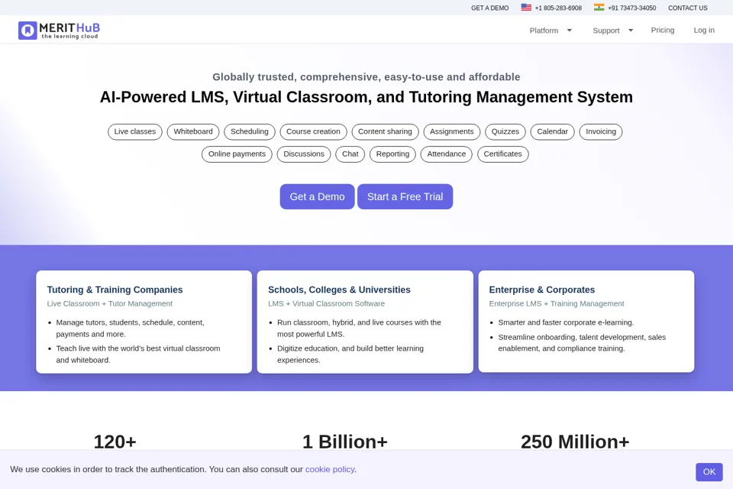The width and height of the screenshot is (733, 489).
Task: Click 'Teach live with the world's best' bullet
Action: coord(138,355)
